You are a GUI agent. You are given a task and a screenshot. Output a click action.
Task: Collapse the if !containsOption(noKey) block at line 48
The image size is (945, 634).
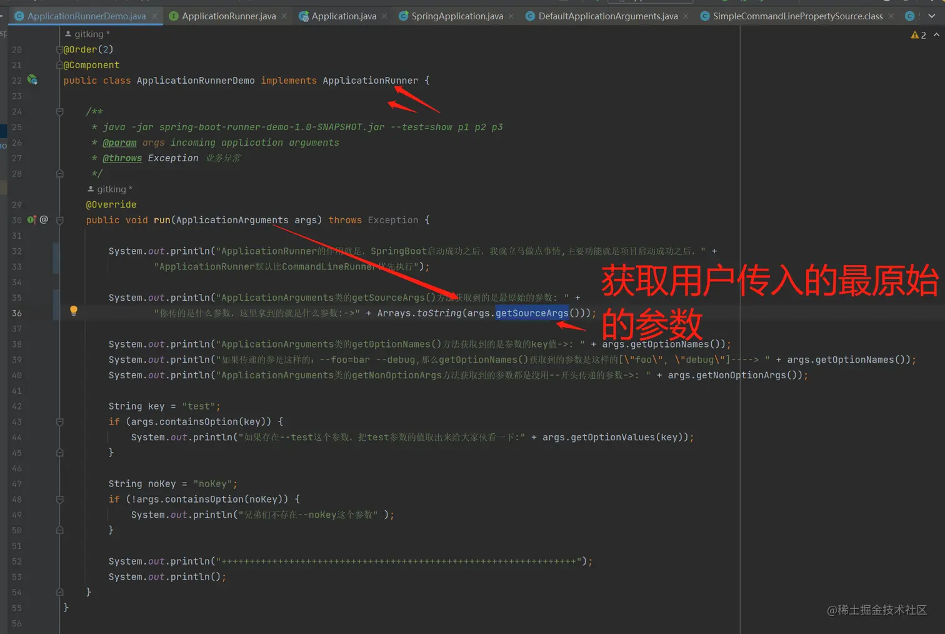point(60,500)
